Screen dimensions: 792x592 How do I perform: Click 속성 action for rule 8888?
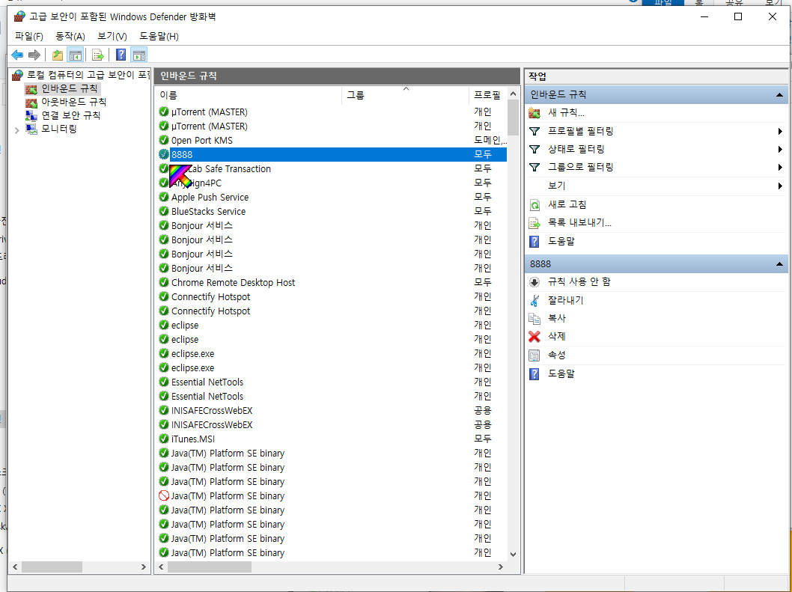point(557,355)
